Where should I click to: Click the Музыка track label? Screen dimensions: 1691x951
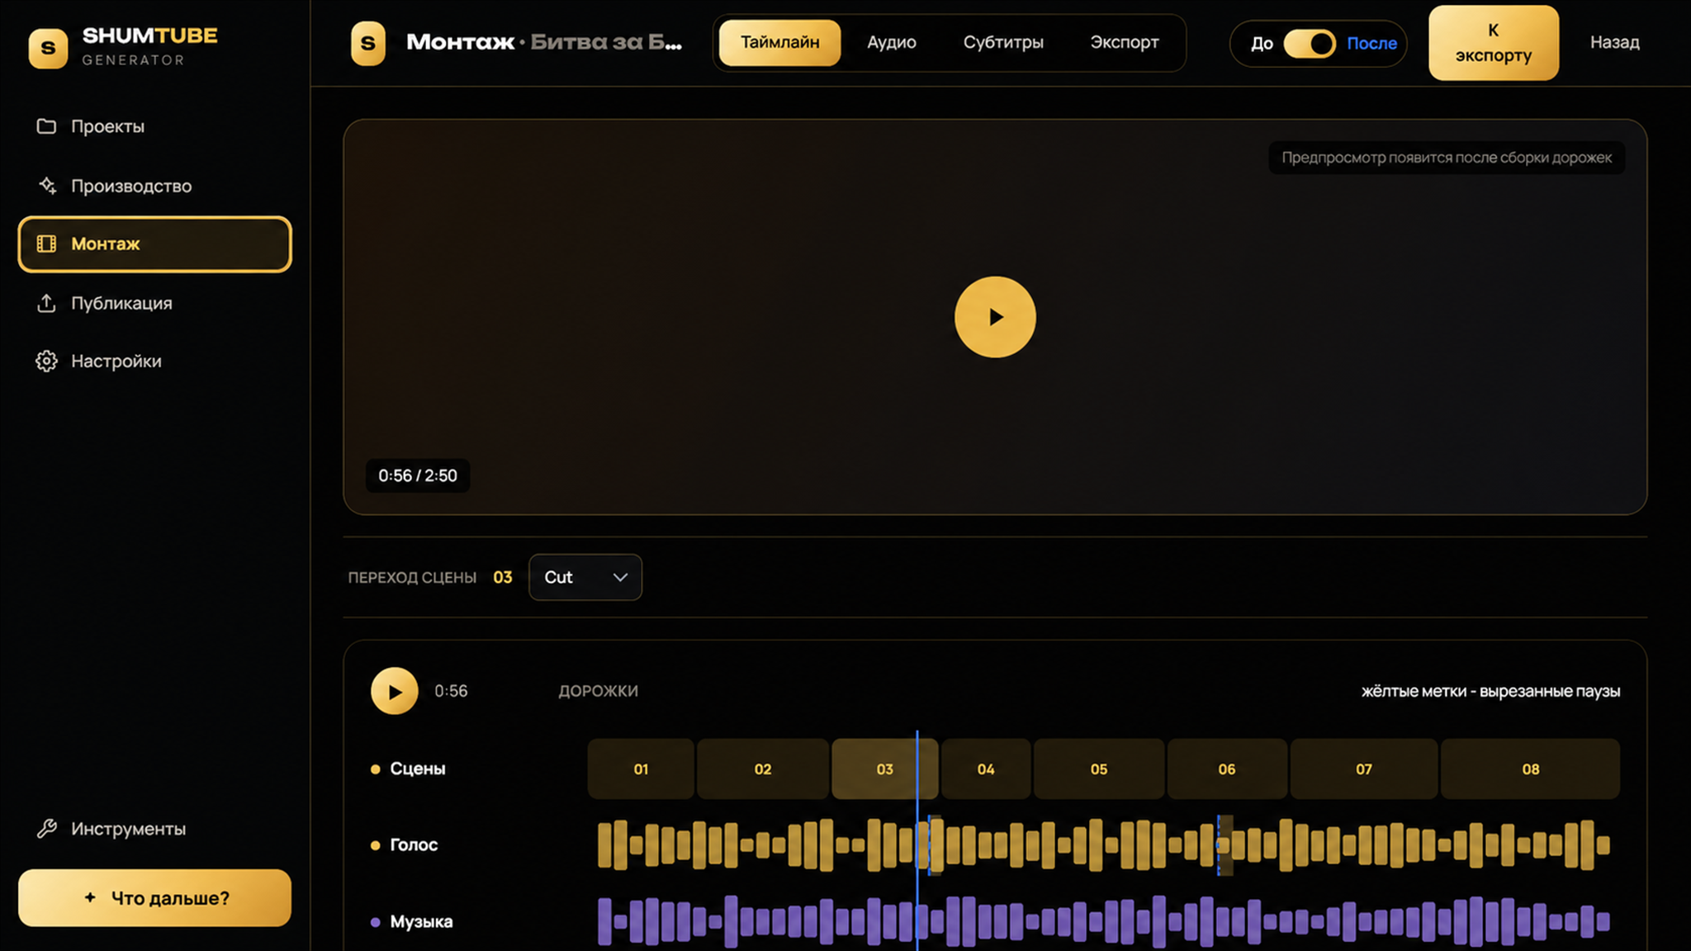pyautogui.click(x=421, y=921)
